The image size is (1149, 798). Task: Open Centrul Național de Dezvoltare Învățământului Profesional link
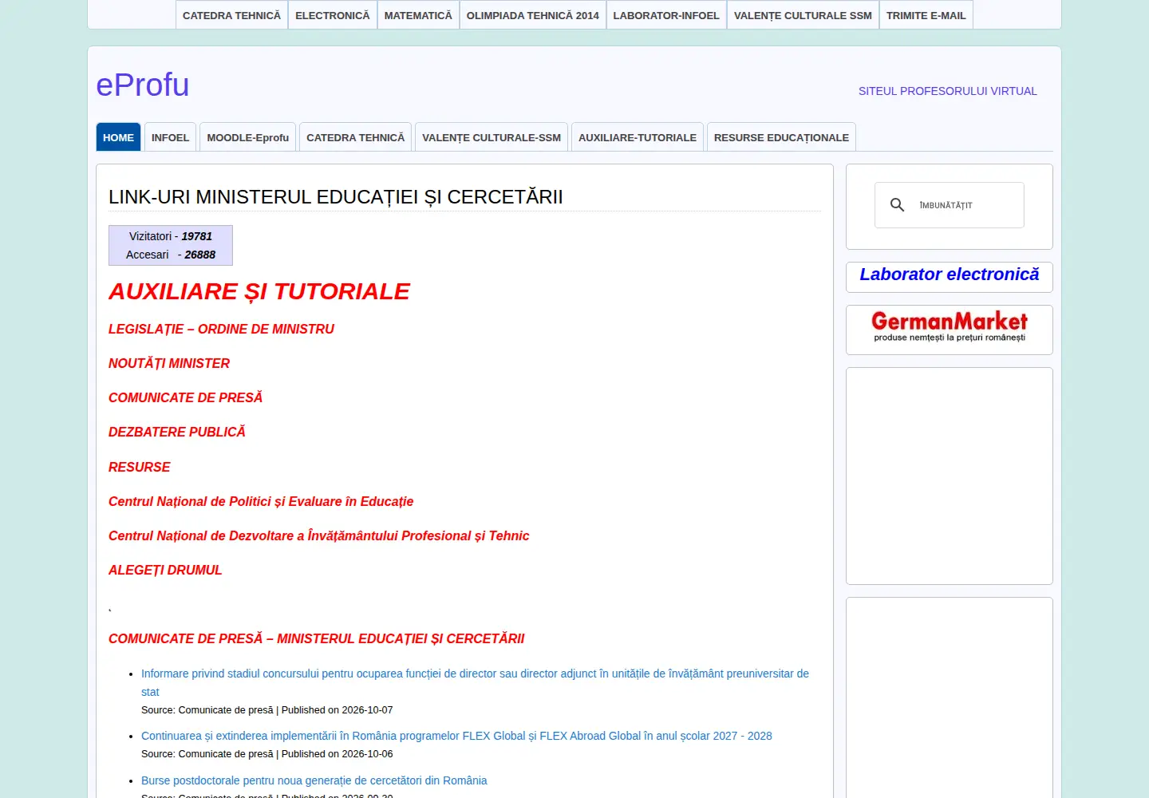(318, 535)
